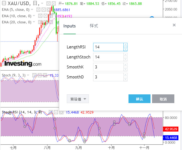Image resolution: width=182 pixels, height=150 pixels.
Task: Open Stoch RSI settings gear
Action: (x=56, y=112)
